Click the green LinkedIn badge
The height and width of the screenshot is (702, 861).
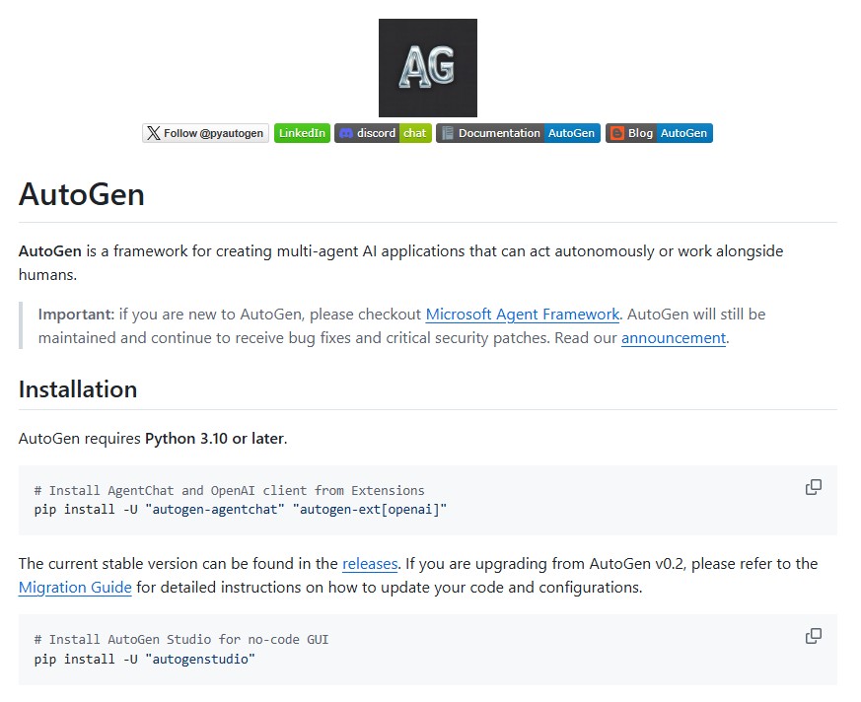click(x=302, y=133)
